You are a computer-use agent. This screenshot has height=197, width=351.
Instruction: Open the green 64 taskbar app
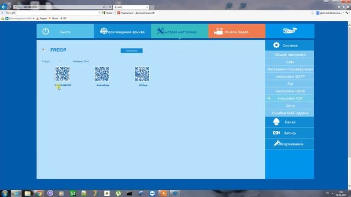[x=73, y=193]
